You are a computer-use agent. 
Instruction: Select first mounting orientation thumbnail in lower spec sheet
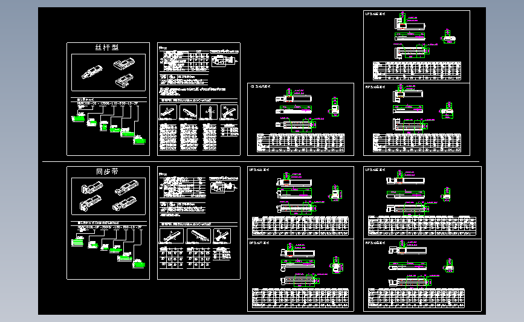coord(172,236)
